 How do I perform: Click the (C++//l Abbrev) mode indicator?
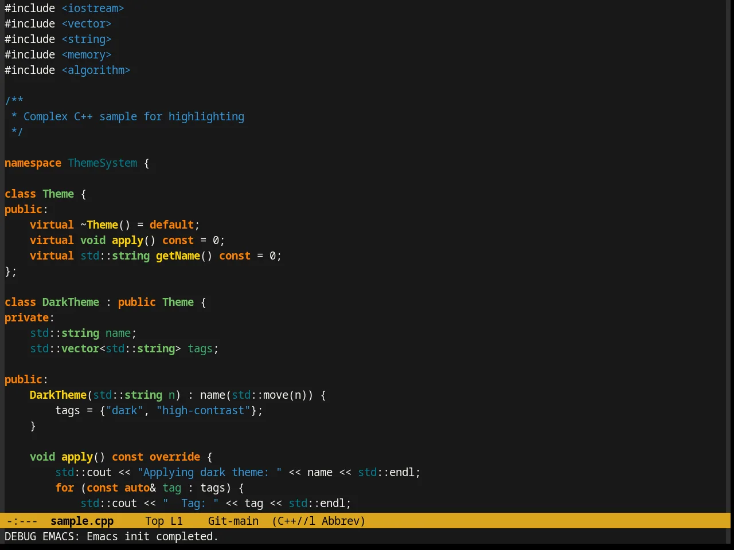coord(319,521)
